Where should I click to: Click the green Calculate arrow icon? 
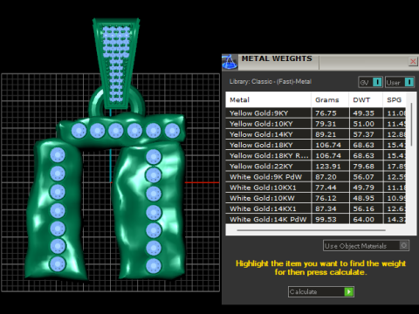(348, 291)
